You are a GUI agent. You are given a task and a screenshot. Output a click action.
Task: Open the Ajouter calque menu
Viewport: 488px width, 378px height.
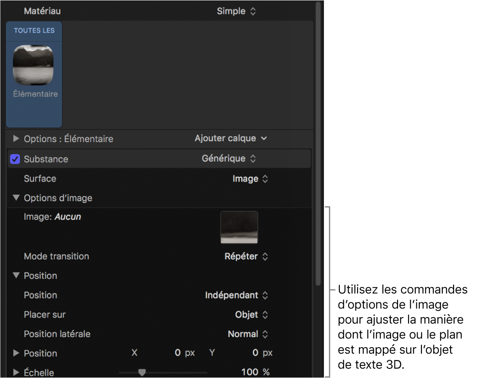[230, 139]
